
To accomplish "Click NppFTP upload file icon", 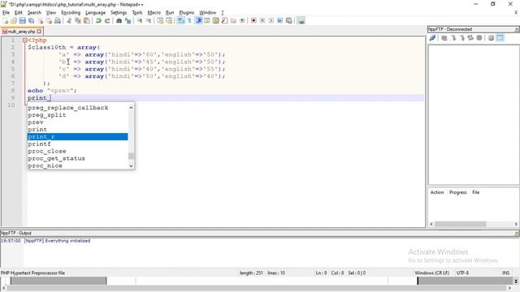I will (462, 38).
